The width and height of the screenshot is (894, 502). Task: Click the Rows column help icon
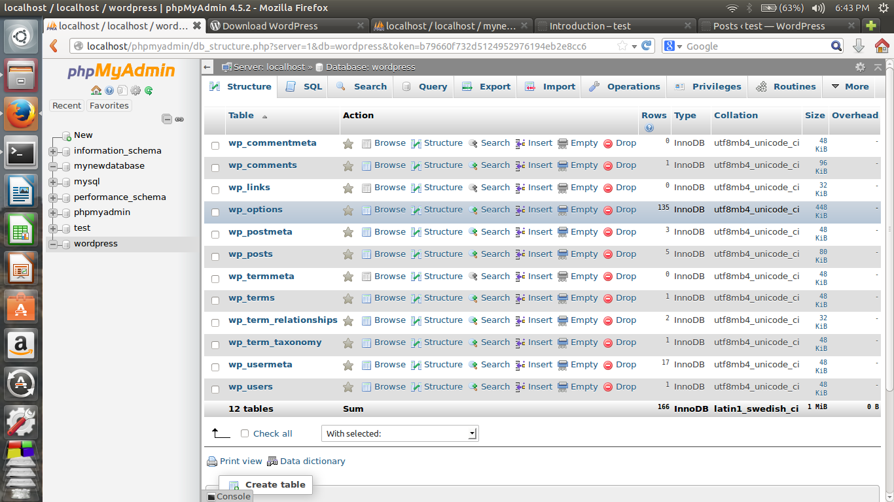tap(649, 128)
